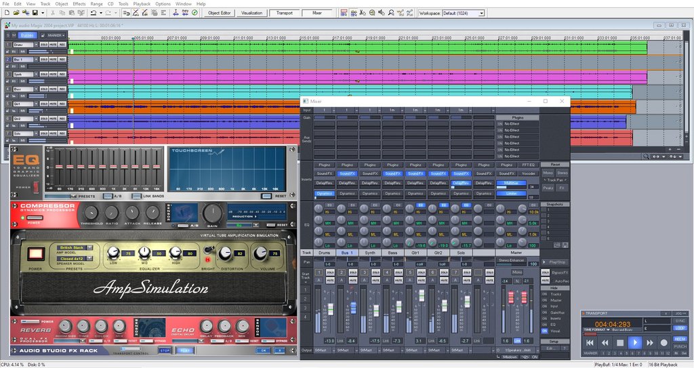Click the Stop button in Transport panel

(620, 343)
